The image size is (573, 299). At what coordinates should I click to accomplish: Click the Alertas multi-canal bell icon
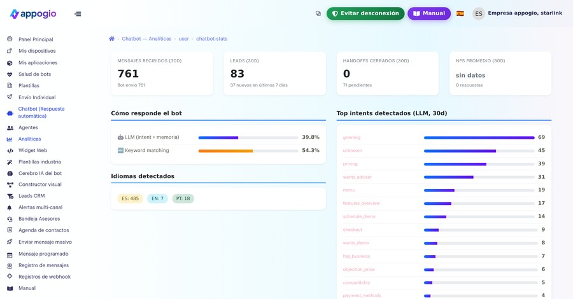[10, 207]
